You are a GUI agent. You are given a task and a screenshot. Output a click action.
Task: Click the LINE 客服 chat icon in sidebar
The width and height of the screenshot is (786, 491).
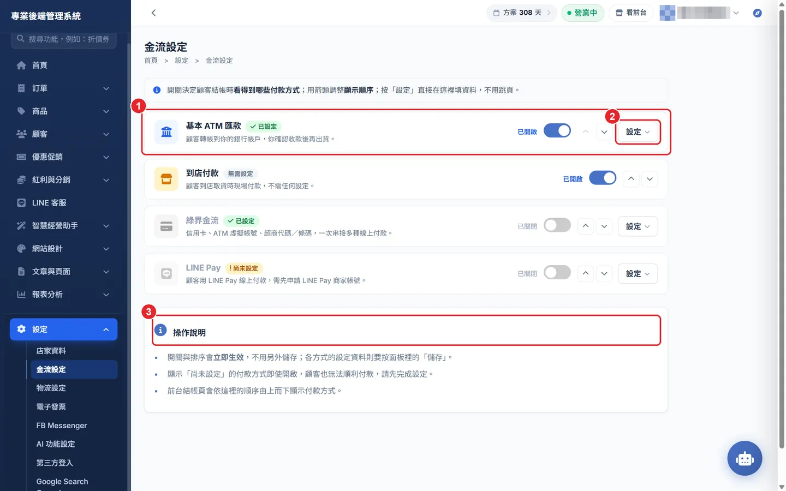[x=21, y=203]
